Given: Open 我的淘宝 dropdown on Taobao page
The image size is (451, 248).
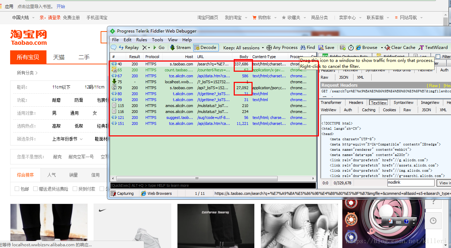Looking at the screenshot, I should coord(236,17).
